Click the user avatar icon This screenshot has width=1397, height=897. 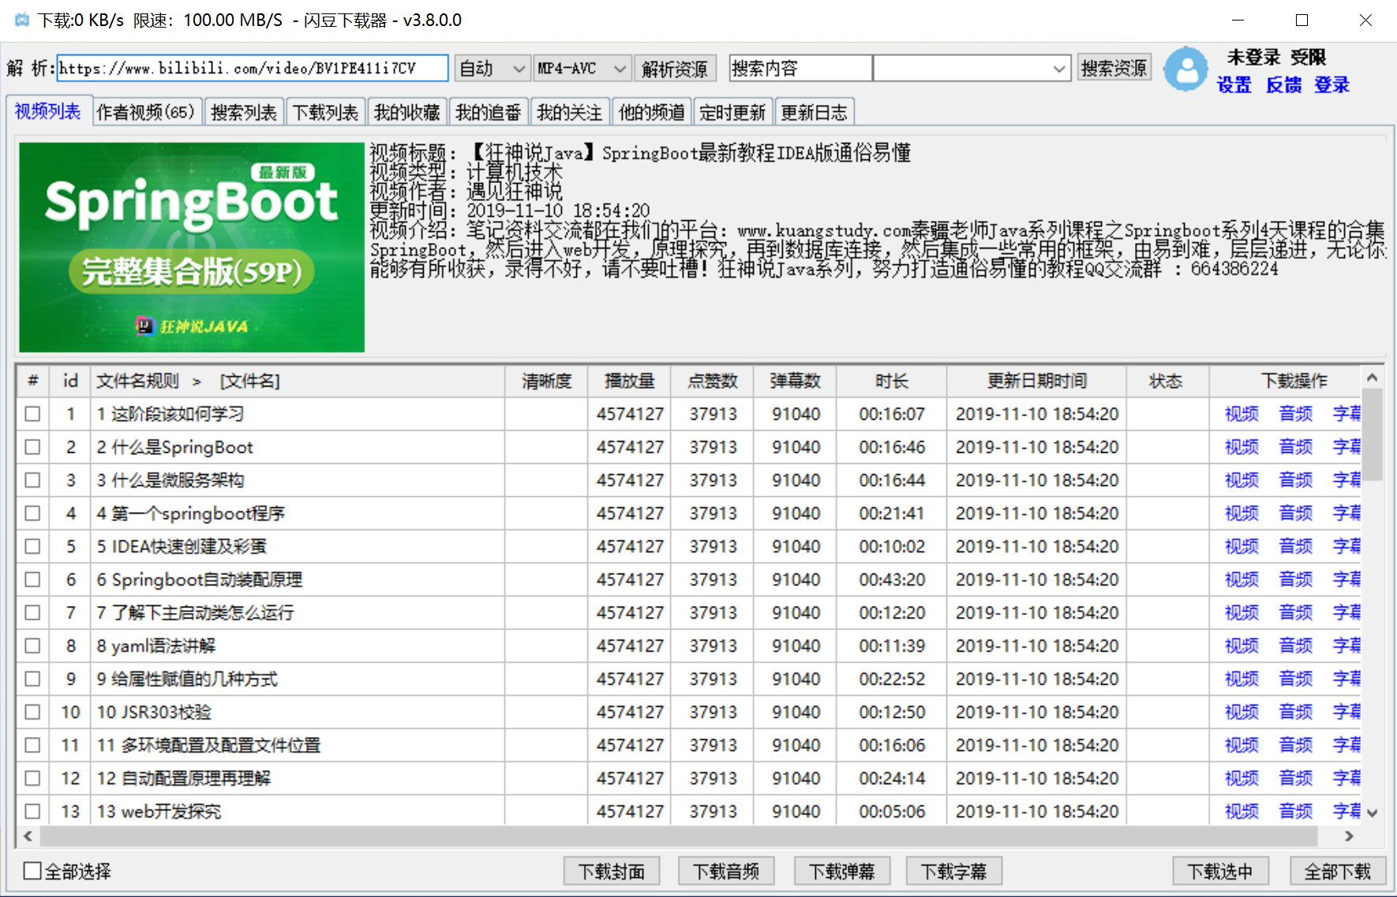tap(1186, 69)
